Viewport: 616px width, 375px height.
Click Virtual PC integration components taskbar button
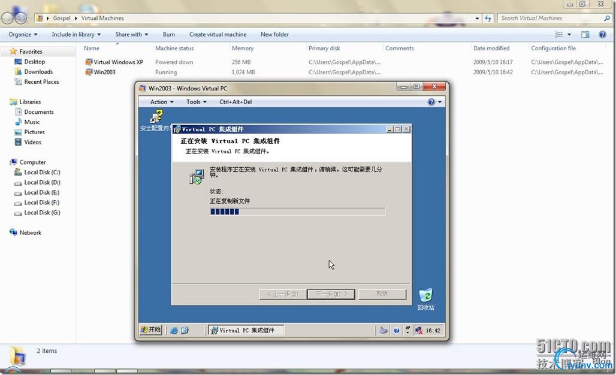tap(246, 331)
